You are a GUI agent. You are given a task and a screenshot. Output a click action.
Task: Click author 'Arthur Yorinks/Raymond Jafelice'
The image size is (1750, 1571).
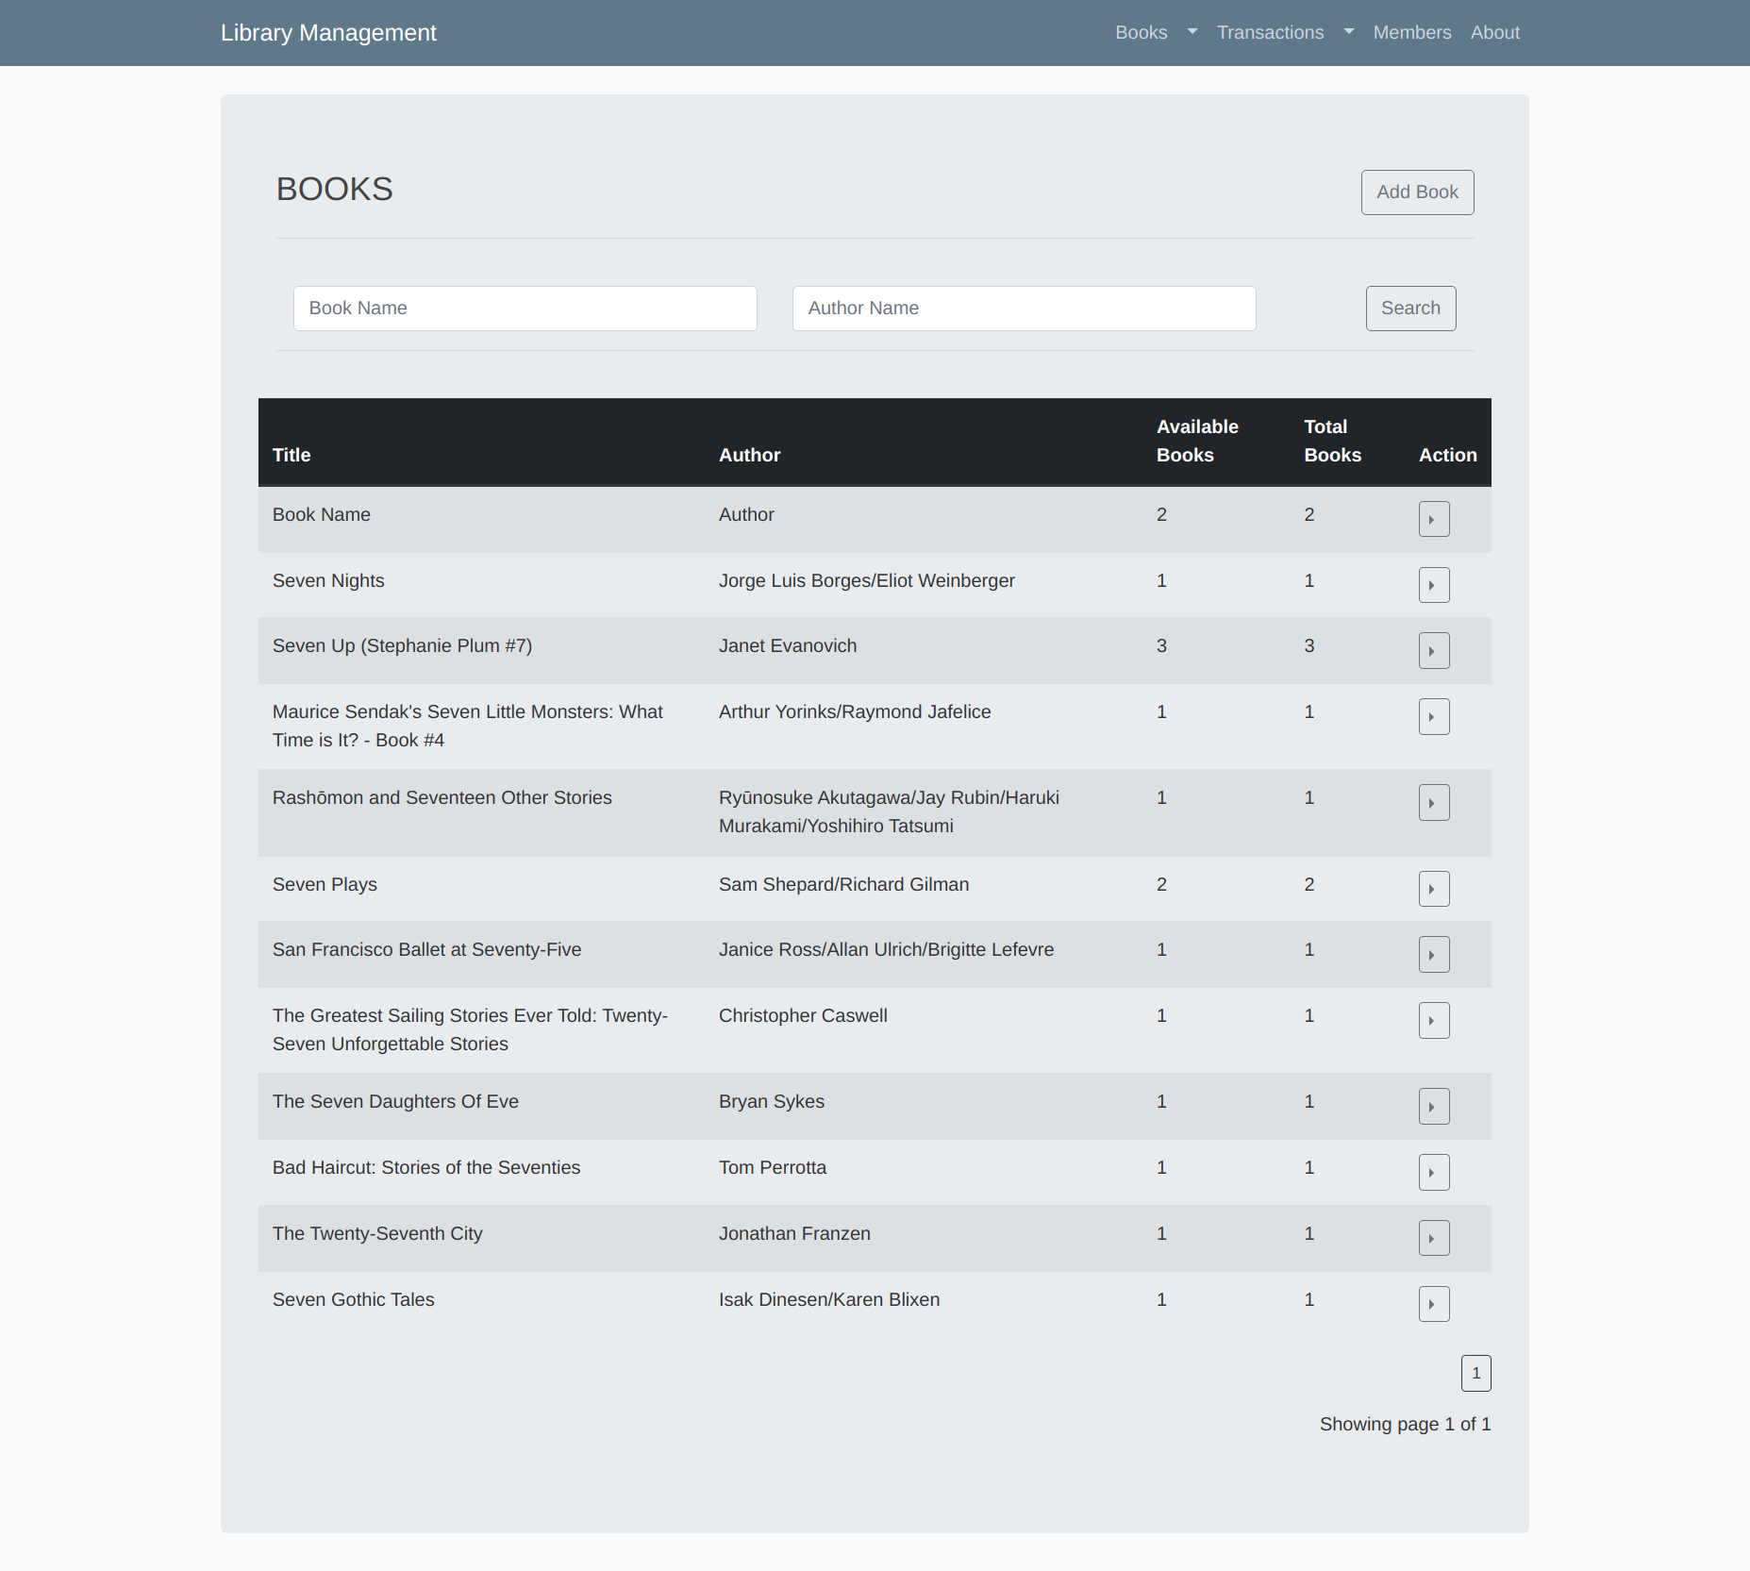pyautogui.click(x=854, y=711)
